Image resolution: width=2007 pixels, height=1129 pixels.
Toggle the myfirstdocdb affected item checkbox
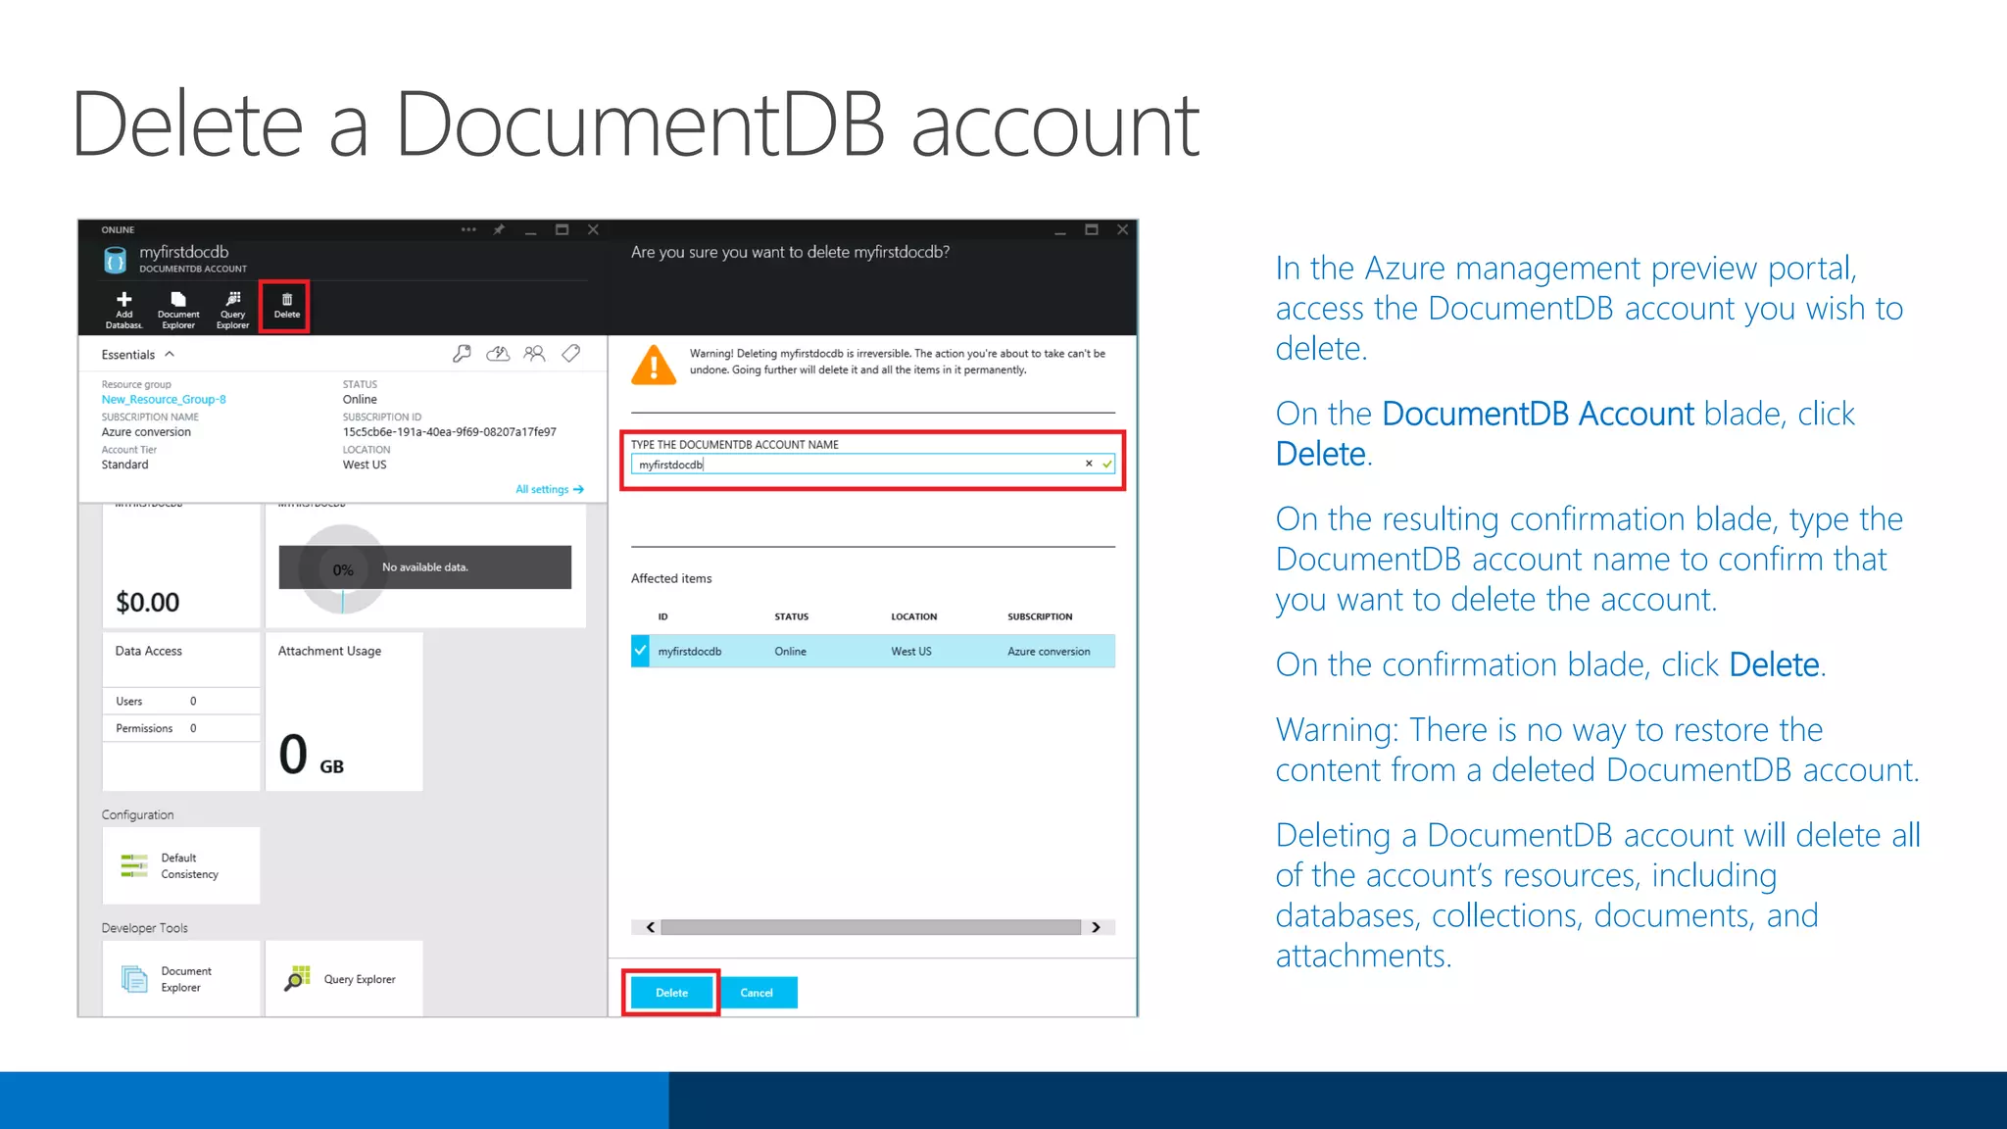[640, 651]
